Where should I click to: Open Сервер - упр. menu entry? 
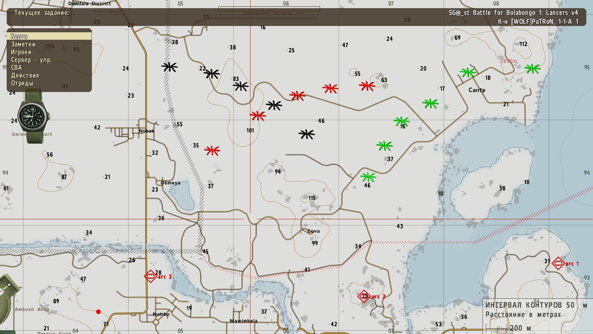click(x=31, y=60)
